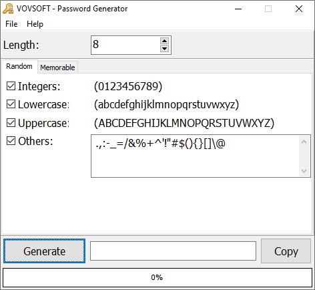Screen dimensions: 315x290
Task: Toggle the Lowercase checkbox
Action: (11, 104)
